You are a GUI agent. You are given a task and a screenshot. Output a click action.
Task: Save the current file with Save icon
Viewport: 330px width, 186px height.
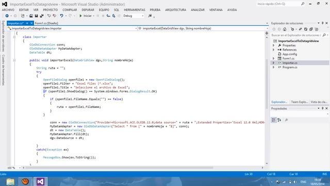[x=36, y=16]
